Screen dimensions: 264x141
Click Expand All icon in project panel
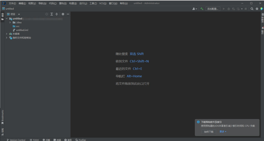tap(52, 14)
